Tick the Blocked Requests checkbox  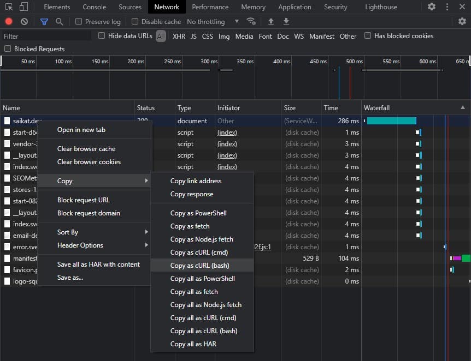(x=8, y=49)
